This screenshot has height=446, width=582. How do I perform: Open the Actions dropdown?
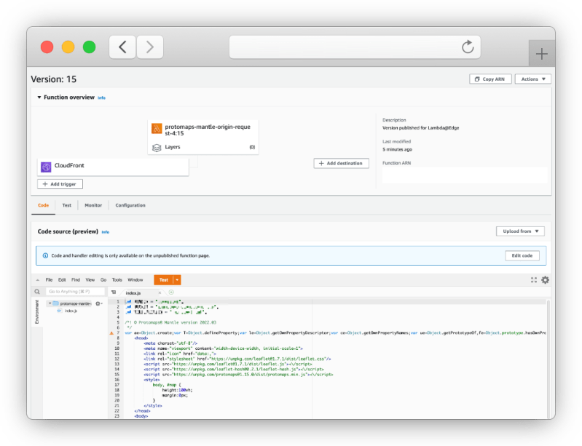(x=532, y=79)
